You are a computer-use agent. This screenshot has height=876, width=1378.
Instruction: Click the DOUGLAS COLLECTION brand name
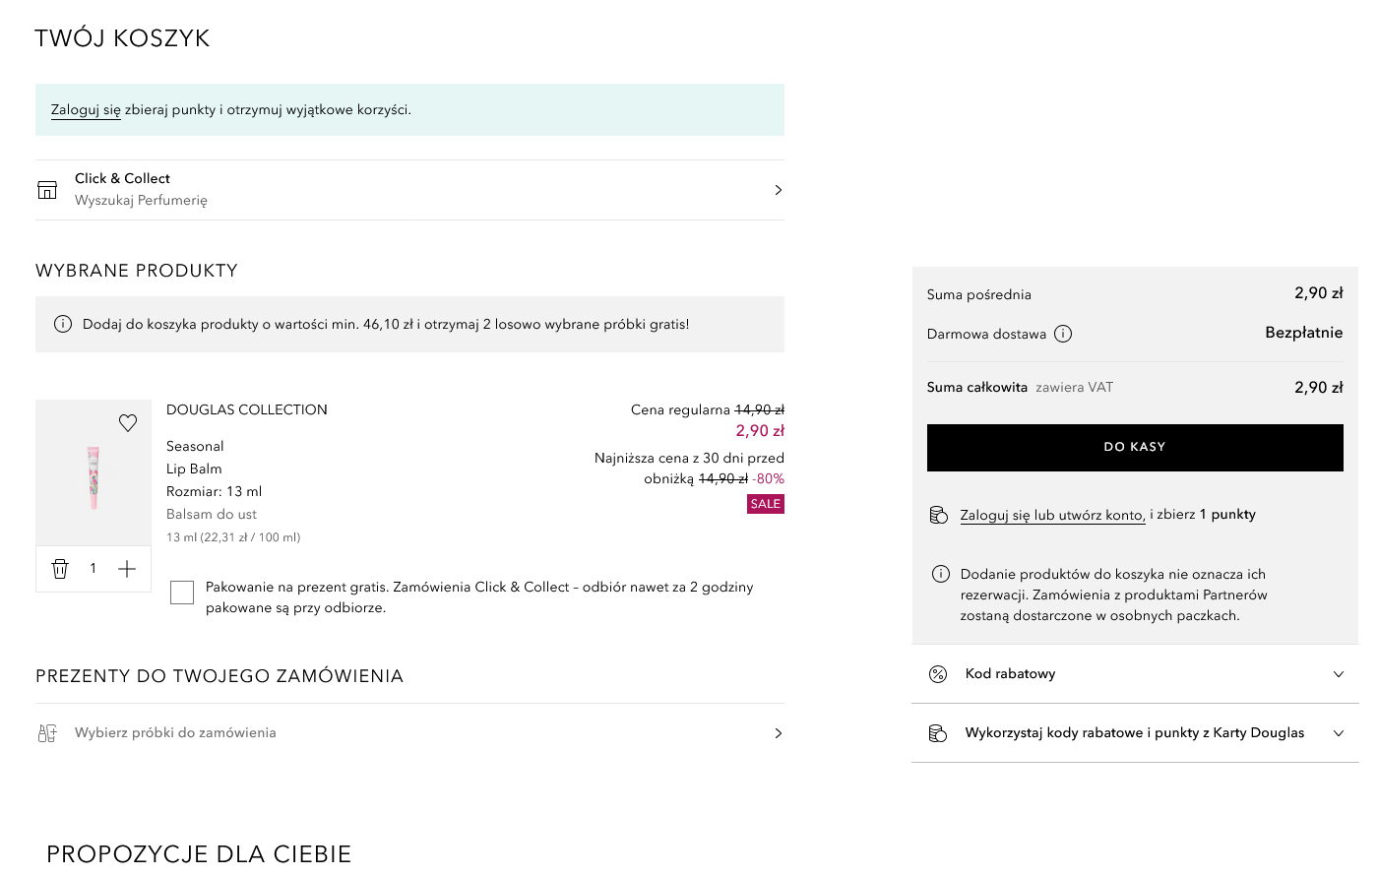tap(247, 410)
